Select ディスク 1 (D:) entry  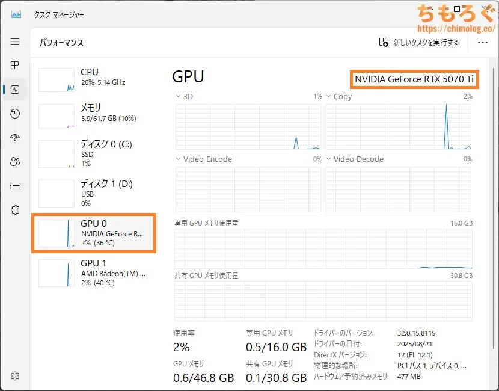[94, 194]
